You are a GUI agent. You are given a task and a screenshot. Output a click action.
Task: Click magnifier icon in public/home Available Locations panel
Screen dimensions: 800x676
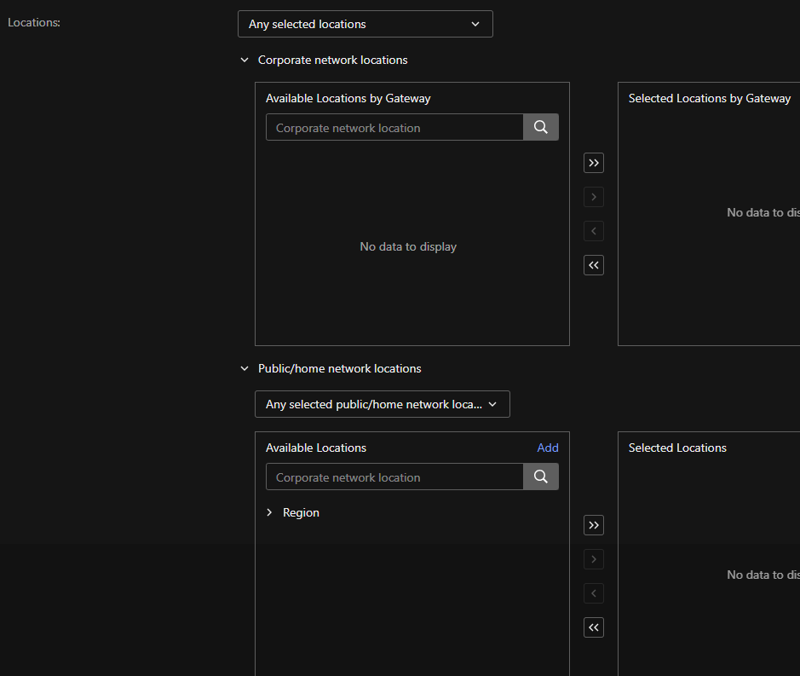coord(541,477)
